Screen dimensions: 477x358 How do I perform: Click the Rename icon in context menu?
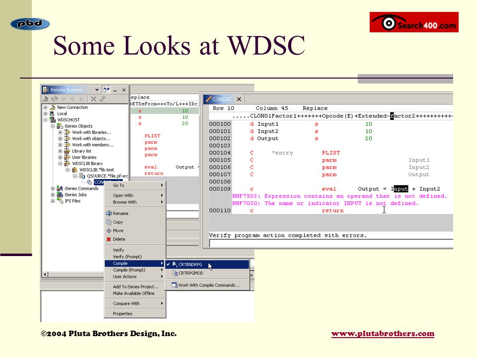click(109, 213)
